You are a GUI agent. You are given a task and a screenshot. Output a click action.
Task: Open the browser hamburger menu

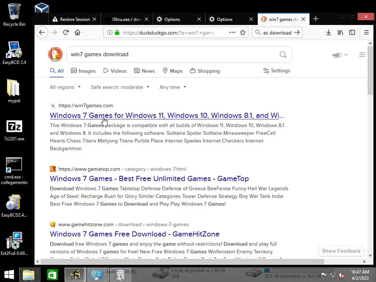point(366,32)
